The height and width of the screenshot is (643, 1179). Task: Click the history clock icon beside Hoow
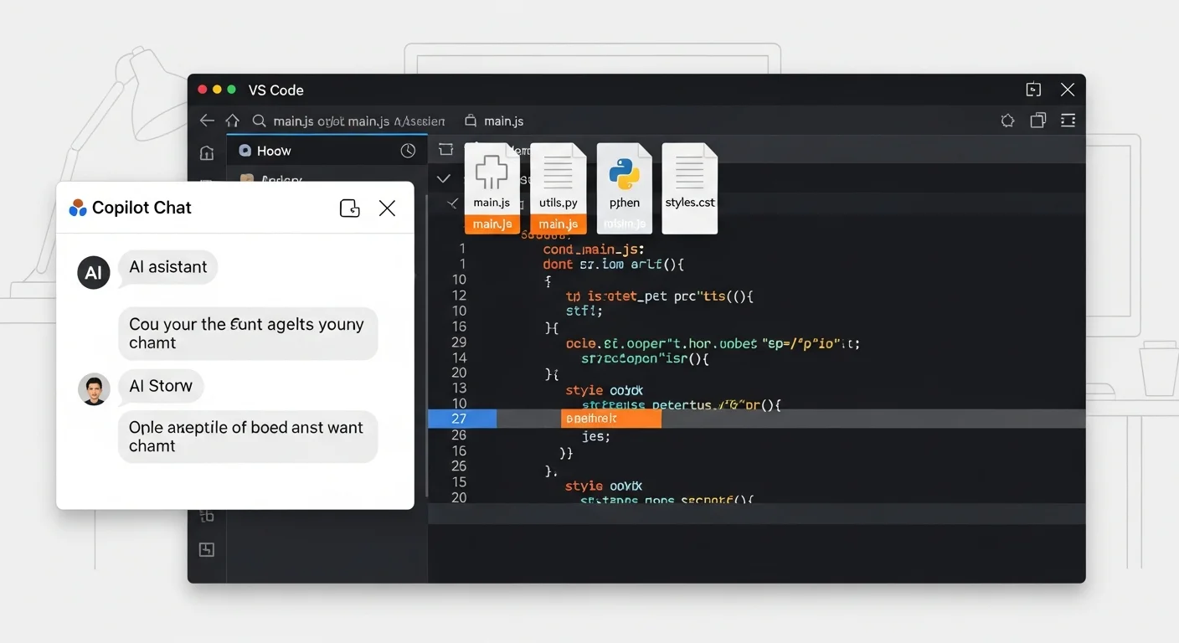[x=408, y=150]
